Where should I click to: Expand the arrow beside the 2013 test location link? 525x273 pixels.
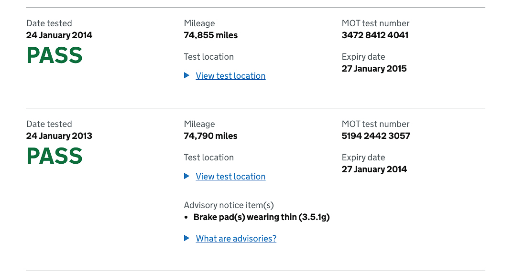(x=187, y=176)
